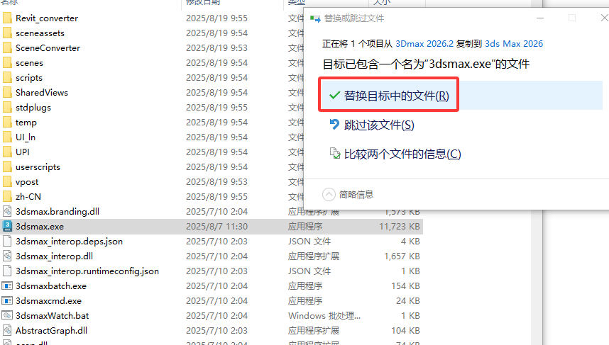Click the 154 KB size cell
The width and height of the screenshot is (609, 345).
405,285
